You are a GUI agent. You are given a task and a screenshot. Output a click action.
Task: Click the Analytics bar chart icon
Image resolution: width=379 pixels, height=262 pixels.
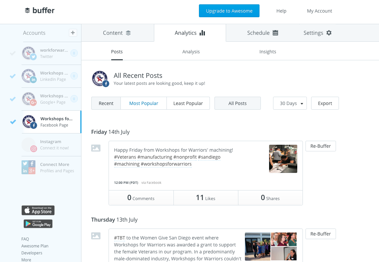202,33
